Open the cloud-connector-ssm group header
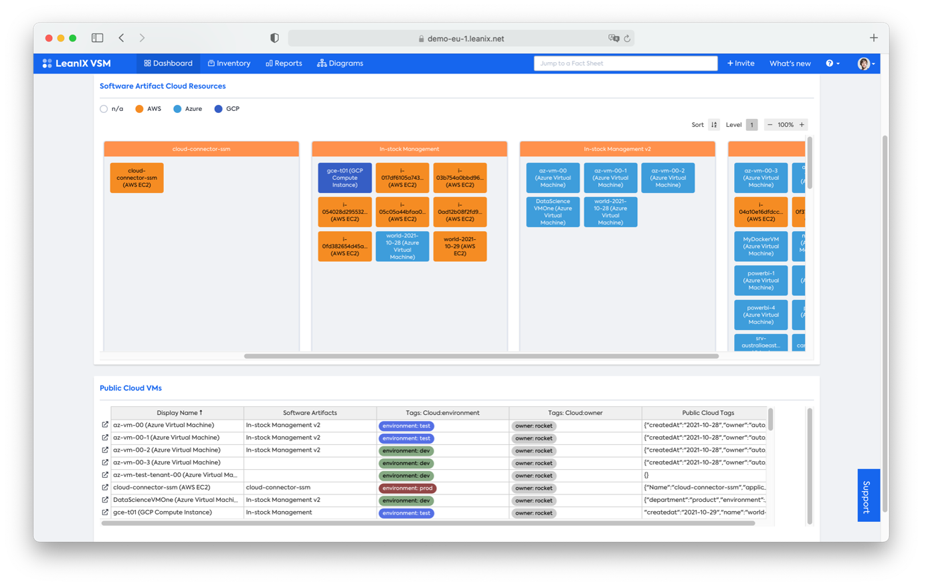926x588 pixels. [x=201, y=149]
